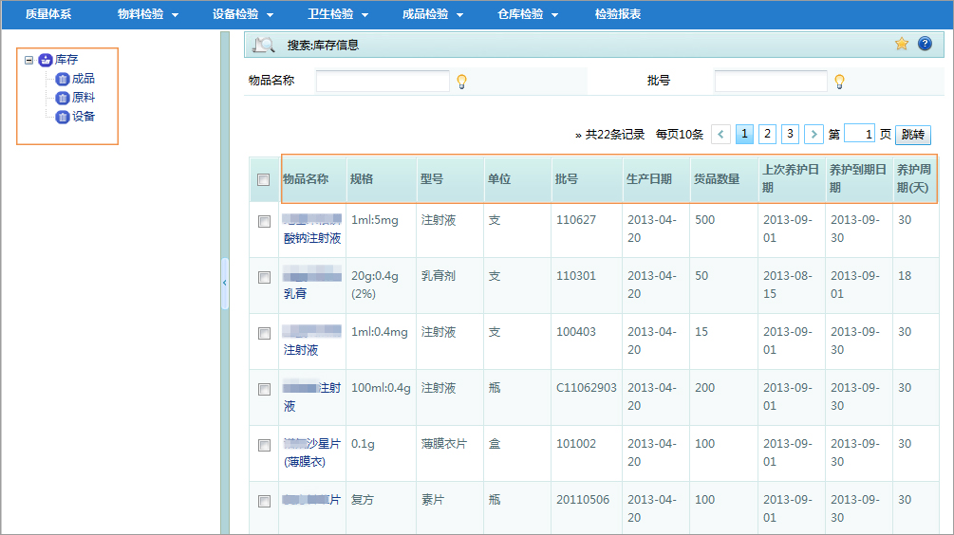Select 设备 in the inventory tree
This screenshot has height=535, width=954.
tap(84, 117)
